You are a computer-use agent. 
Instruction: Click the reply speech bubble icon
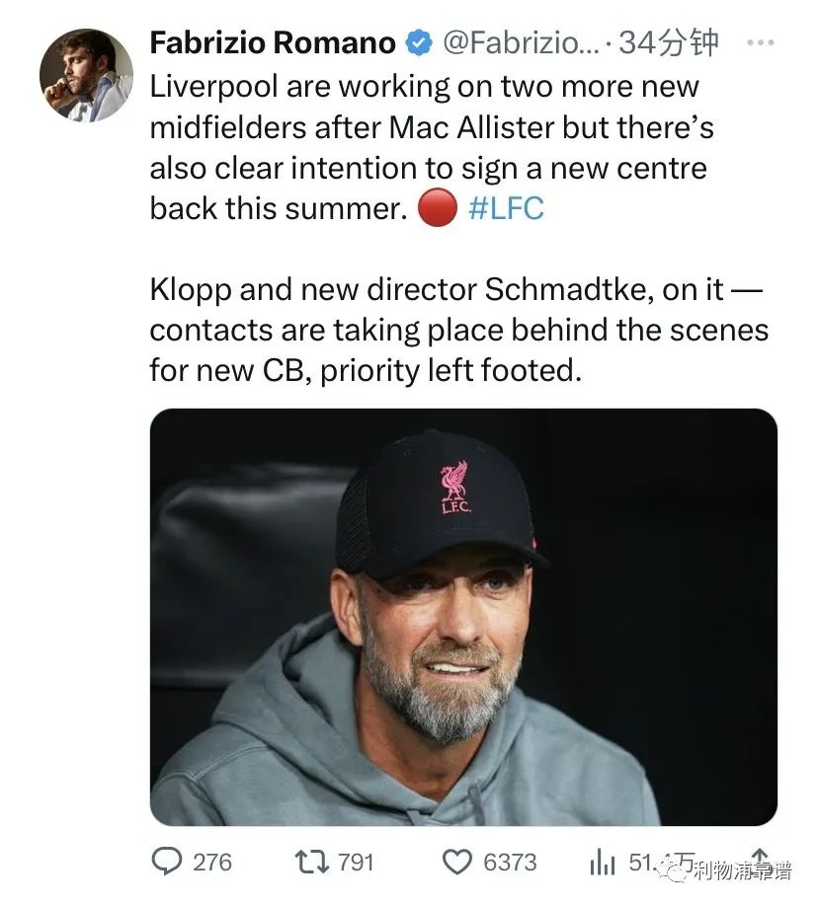(x=166, y=862)
